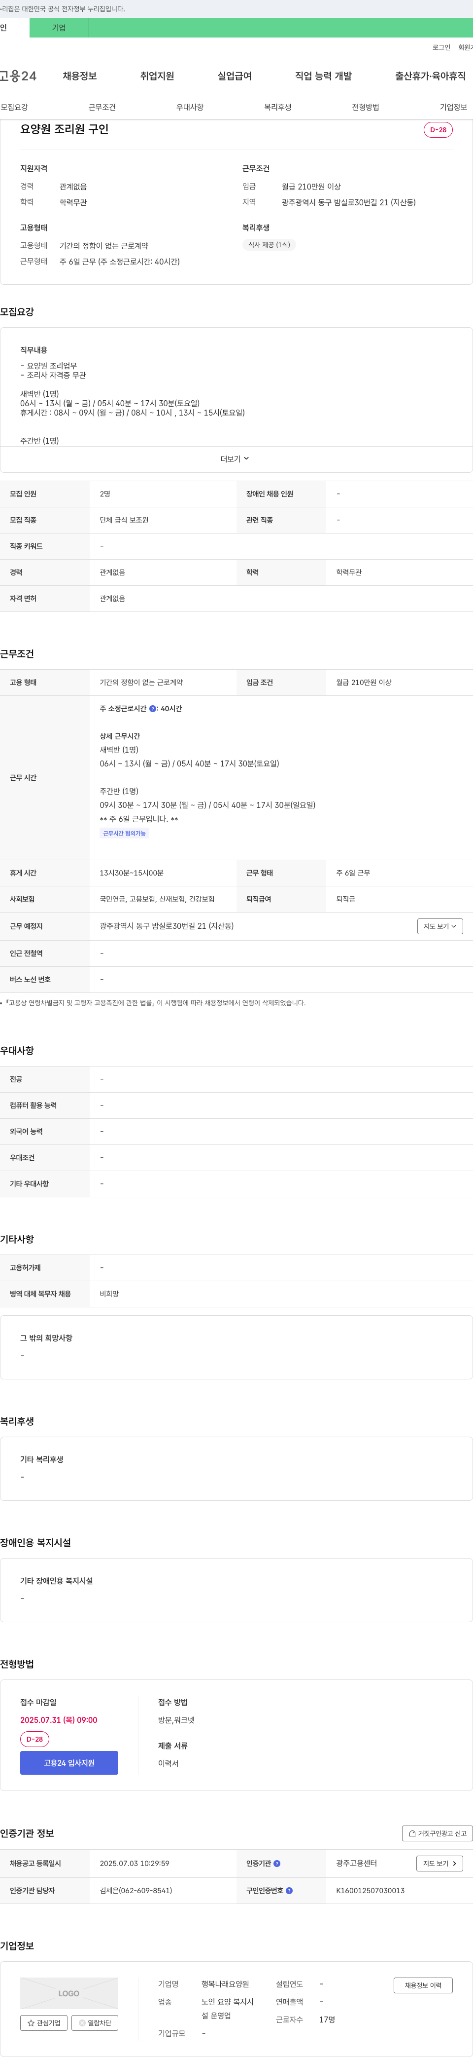
Task: Open the 취업지원 menu
Action: coord(157,76)
